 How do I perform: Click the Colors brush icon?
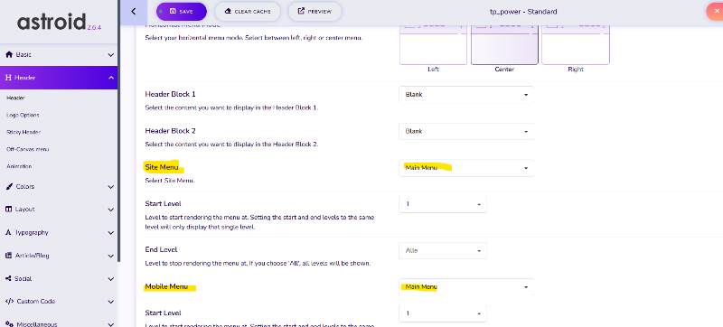tap(9, 186)
